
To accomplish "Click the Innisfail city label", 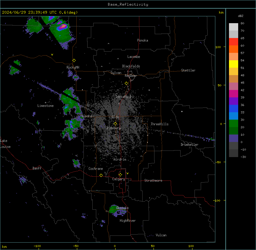I will (x=123, y=97).
